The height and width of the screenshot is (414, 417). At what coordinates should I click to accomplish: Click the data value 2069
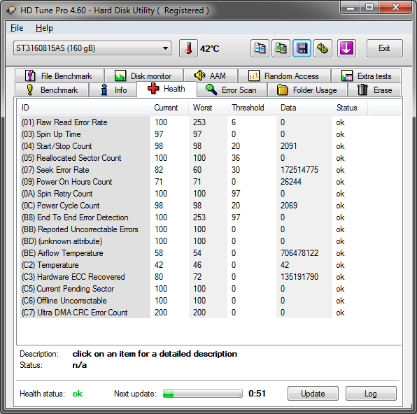289,206
